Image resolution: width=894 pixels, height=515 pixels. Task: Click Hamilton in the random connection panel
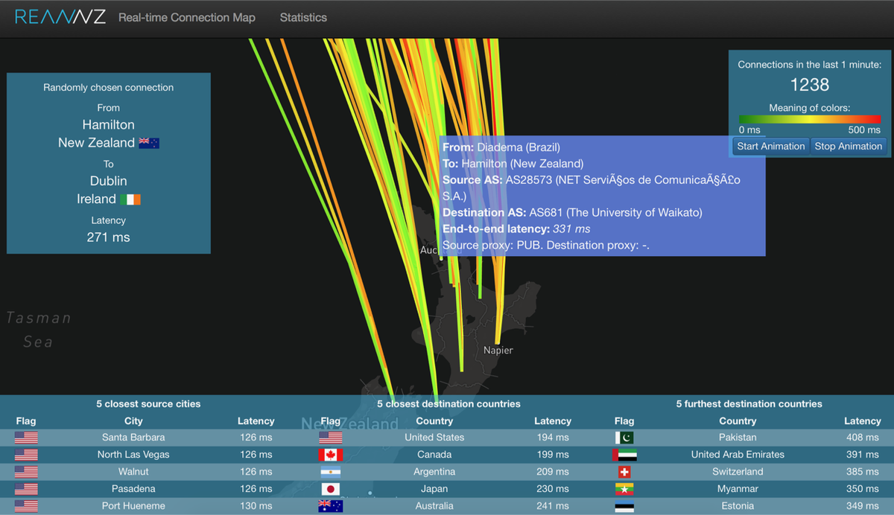(109, 124)
